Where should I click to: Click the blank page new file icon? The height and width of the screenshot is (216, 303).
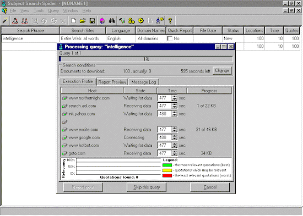point(73,21)
